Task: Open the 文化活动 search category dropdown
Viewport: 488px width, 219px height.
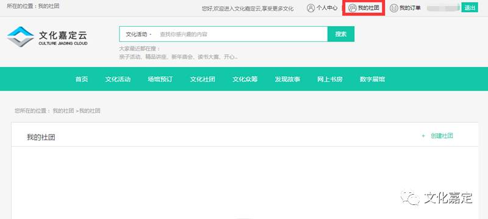Action: click(x=138, y=34)
